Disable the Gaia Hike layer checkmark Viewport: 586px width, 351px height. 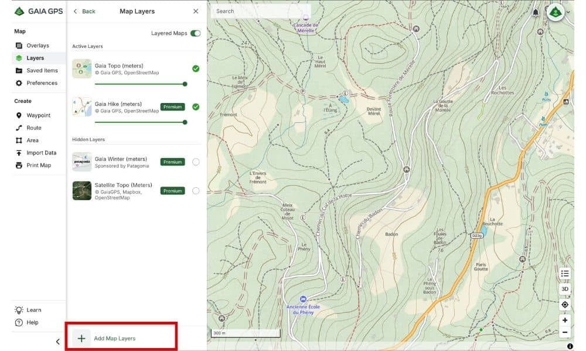tap(195, 106)
